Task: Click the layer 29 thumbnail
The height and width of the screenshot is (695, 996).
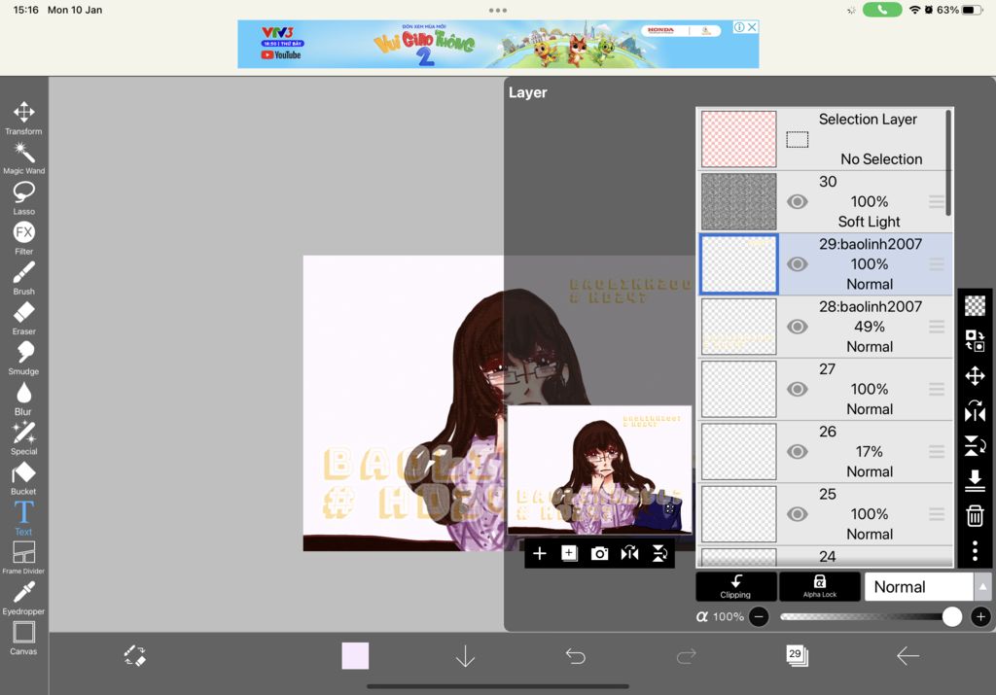Action: pyautogui.click(x=739, y=264)
